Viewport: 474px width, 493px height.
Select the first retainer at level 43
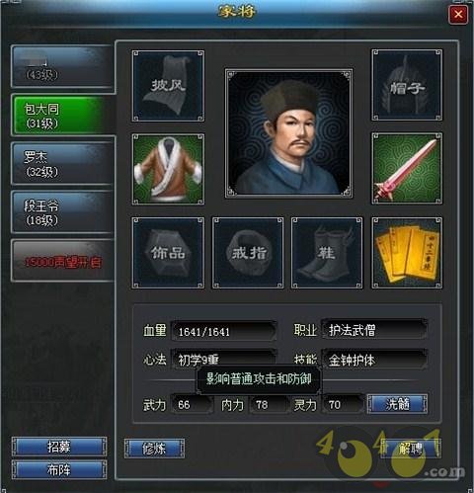pos(62,66)
